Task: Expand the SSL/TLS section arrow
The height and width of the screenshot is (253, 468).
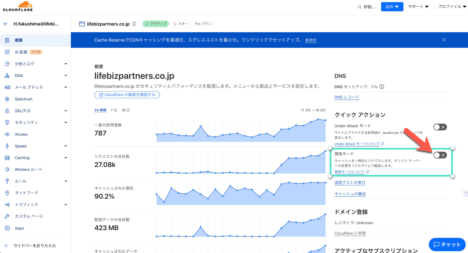Action: click(66, 111)
